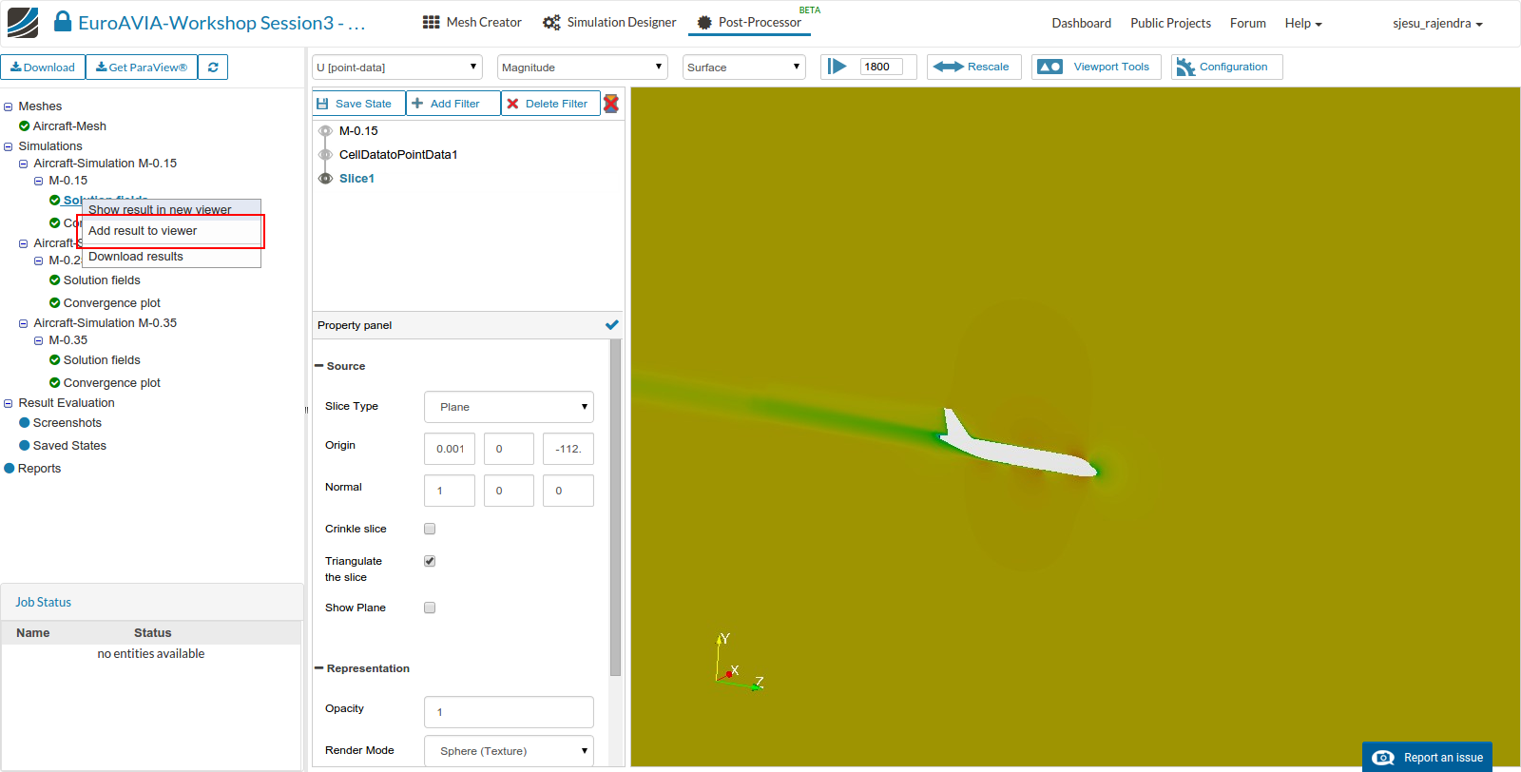
Task: Collapse the Meshes tree node
Action: 9,106
